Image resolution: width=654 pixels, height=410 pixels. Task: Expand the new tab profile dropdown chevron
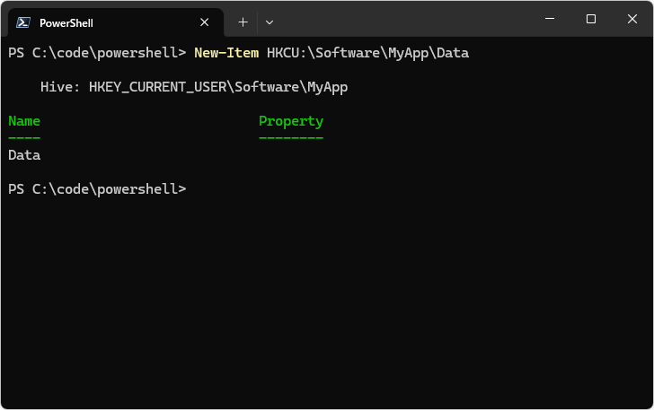(270, 22)
